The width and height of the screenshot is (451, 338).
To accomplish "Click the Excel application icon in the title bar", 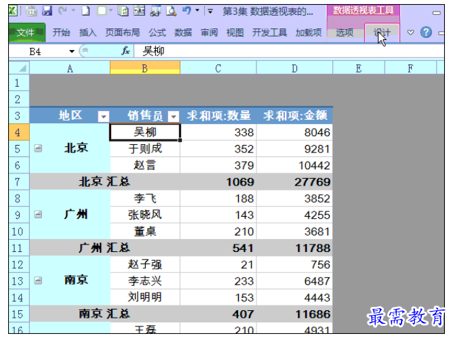I will [13, 12].
